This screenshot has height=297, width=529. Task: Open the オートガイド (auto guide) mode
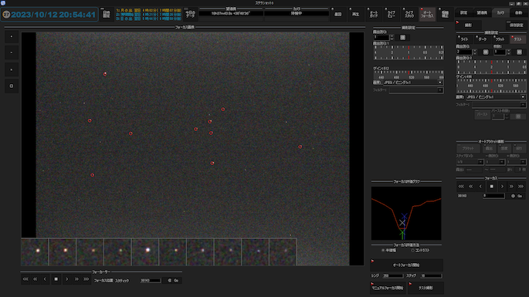374,14
